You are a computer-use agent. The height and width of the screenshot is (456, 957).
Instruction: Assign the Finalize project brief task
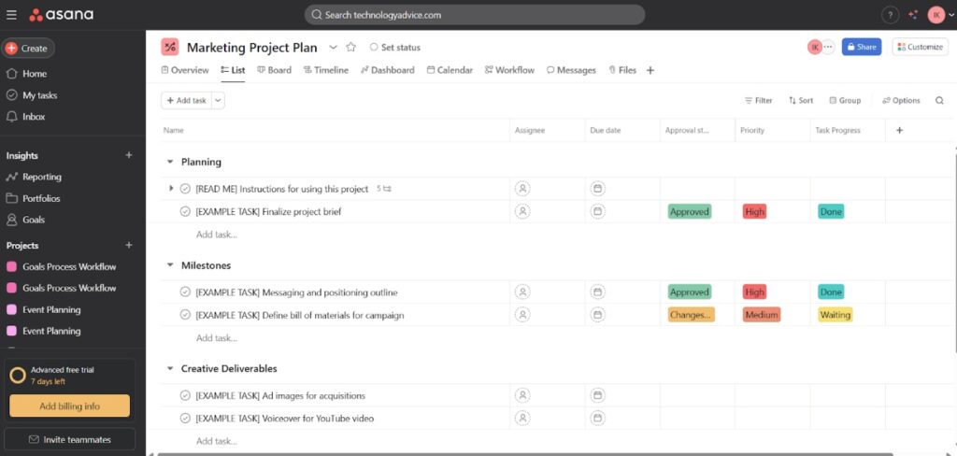click(522, 212)
